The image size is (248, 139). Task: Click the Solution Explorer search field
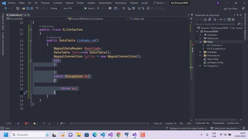(216, 24)
